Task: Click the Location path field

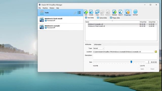Action: (123, 52)
